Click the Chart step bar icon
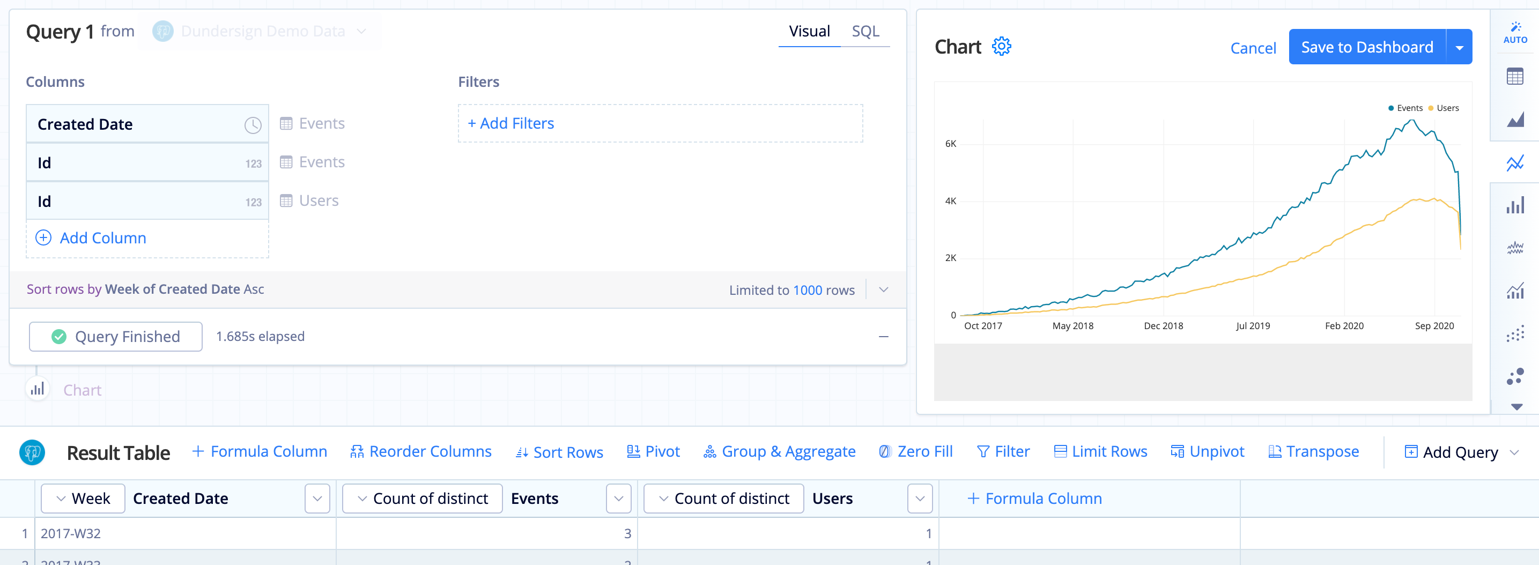 pyautogui.click(x=38, y=389)
